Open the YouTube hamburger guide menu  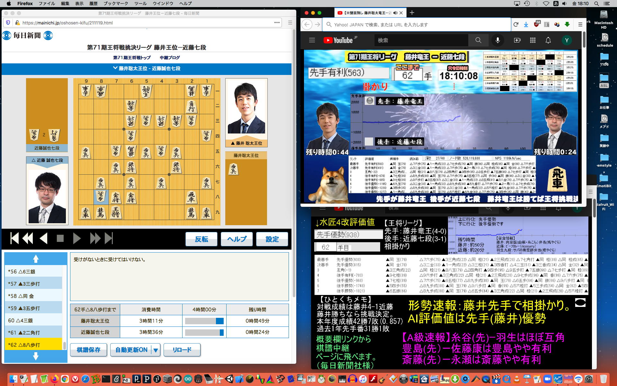pos(312,40)
